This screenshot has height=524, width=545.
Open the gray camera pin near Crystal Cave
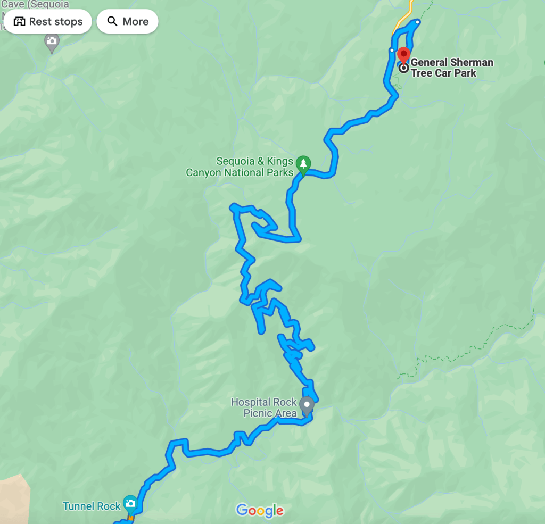click(52, 44)
